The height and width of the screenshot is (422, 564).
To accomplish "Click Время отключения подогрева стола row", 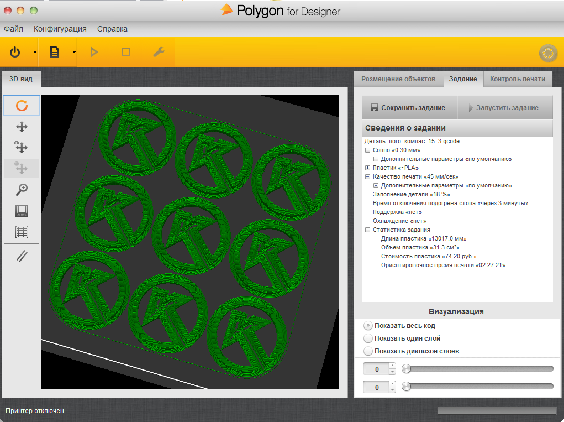I will (x=450, y=203).
